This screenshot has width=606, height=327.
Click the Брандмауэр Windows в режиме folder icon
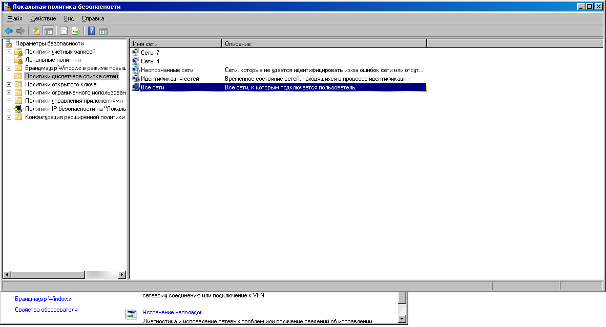click(18, 68)
